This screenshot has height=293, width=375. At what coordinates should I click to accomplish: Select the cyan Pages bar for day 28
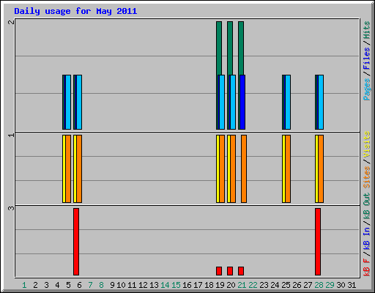pyautogui.click(x=321, y=102)
